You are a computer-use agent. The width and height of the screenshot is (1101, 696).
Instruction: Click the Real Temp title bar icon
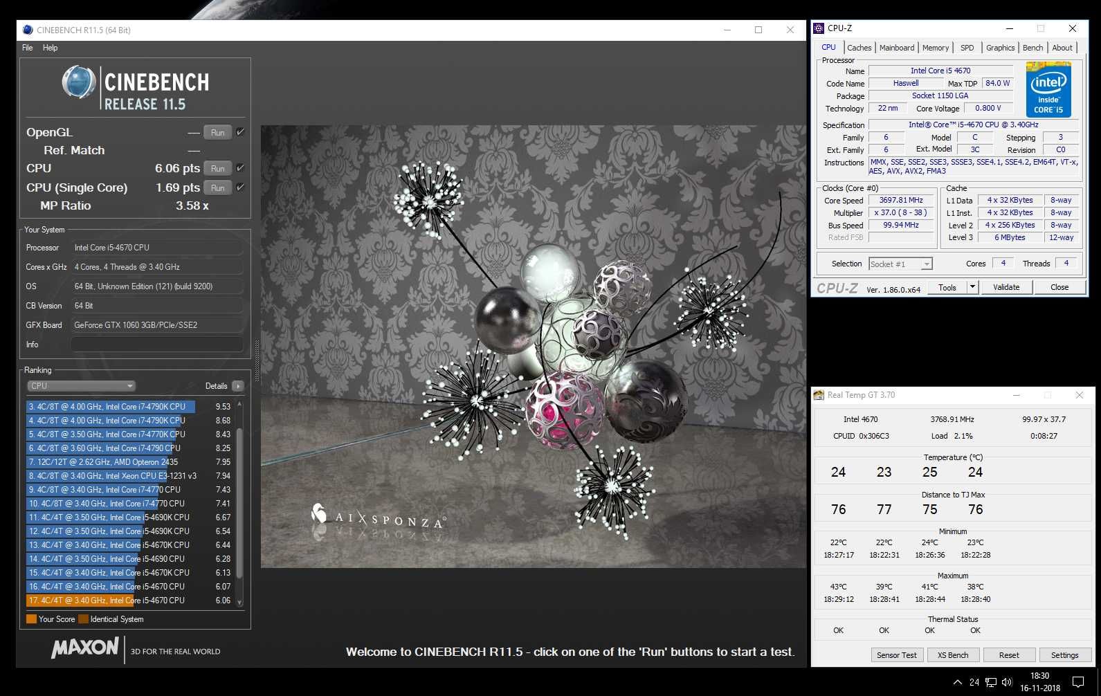[x=819, y=395]
